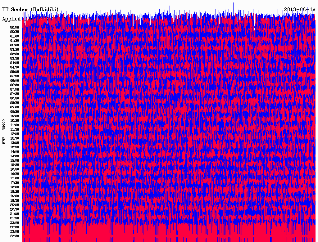Select the 16:30 time label

(x=14, y=174)
